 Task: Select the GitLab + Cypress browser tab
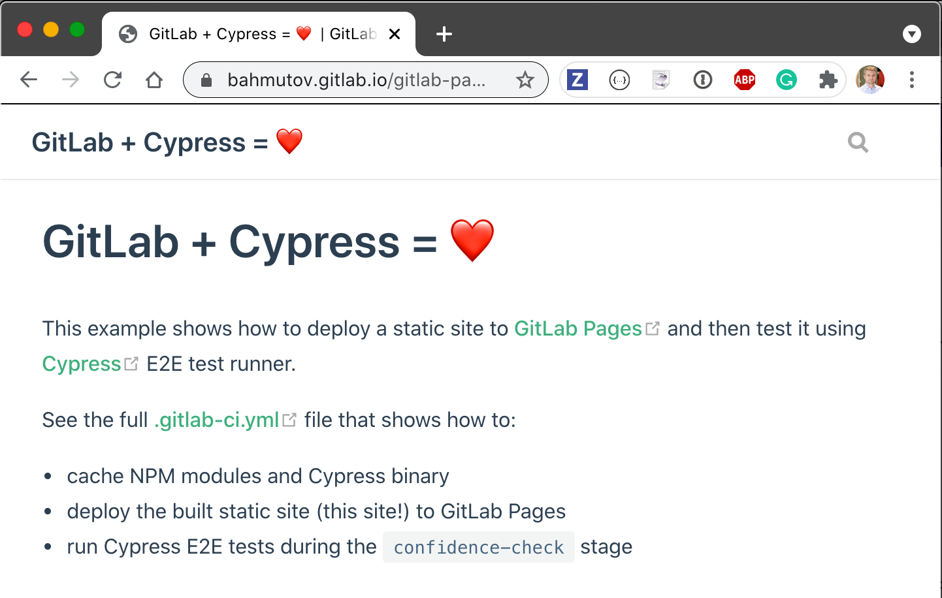(248, 34)
